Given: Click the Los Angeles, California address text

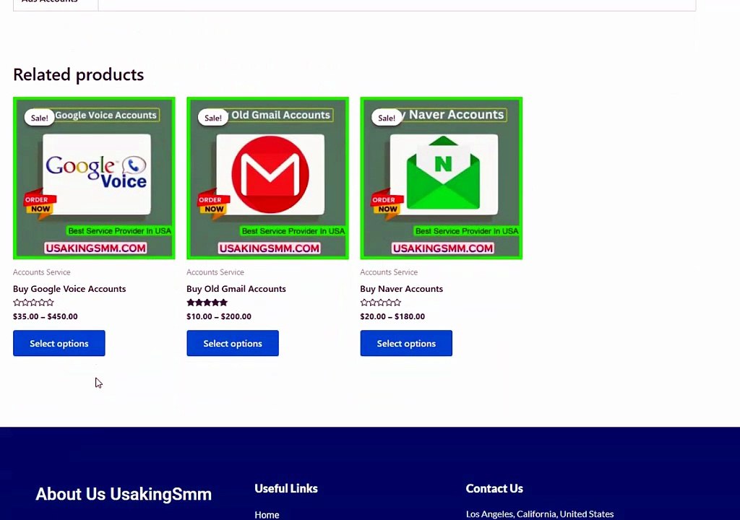Looking at the screenshot, I should click(x=540, y=514).
